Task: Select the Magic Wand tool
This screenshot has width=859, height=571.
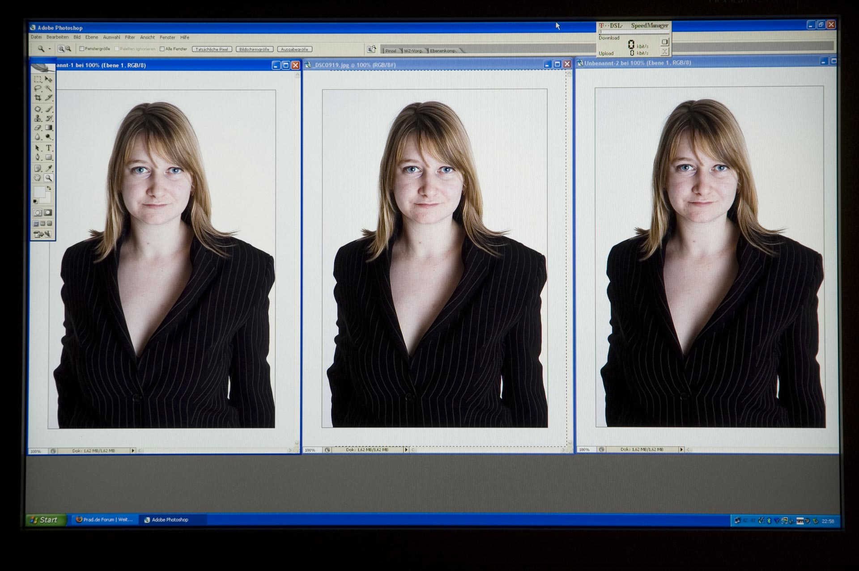Action: pos(49,89)
